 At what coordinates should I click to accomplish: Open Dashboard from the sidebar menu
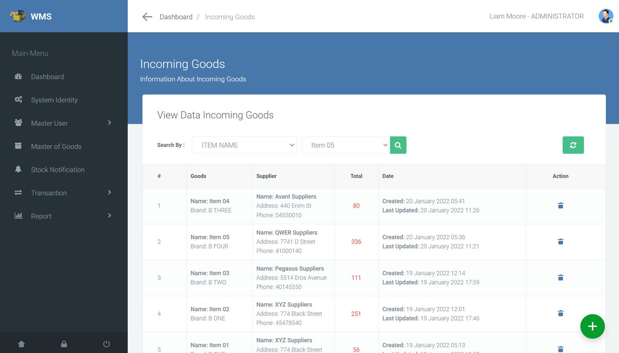48,77
